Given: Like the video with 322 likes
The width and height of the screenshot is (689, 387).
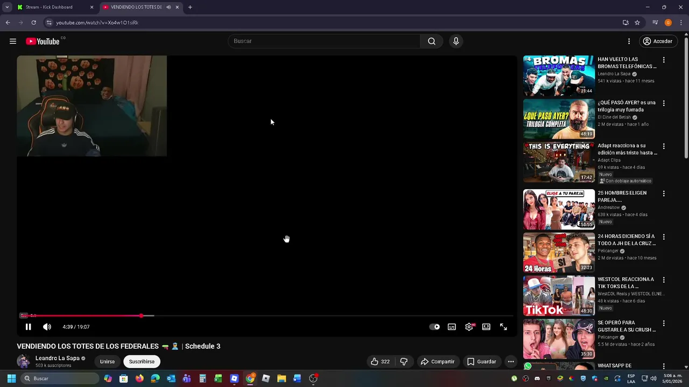Looking at the screenshot, I should pos(380,362).
